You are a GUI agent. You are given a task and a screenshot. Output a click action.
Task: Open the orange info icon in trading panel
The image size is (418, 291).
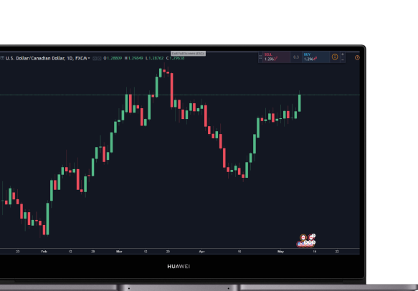(335, 57)
